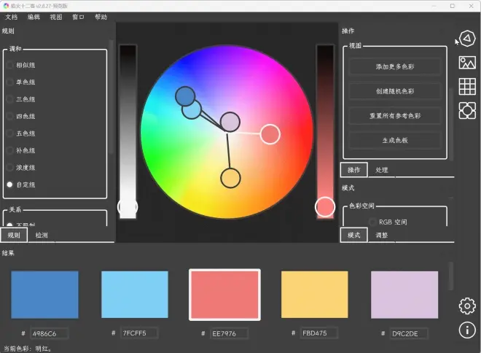Open the image picker icon in sidebar
This screenshot has height=353, width=481.
point(467,63)
